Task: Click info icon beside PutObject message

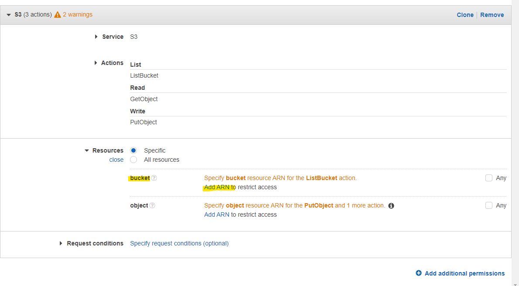Action: click(x=391, y=206)
